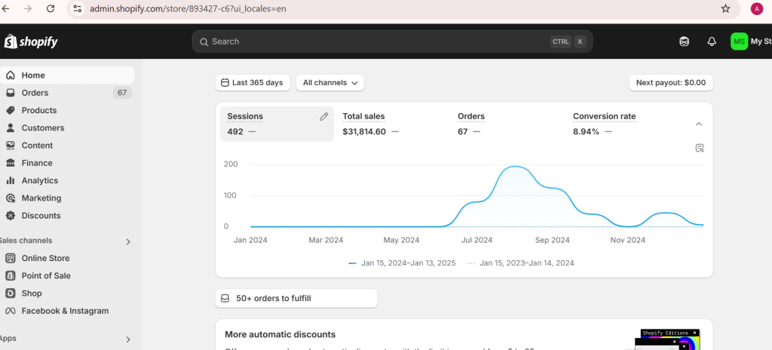Bookmark this page with the star icon
The height and width of the screenshot is (350, 772).
coord(725,9)
